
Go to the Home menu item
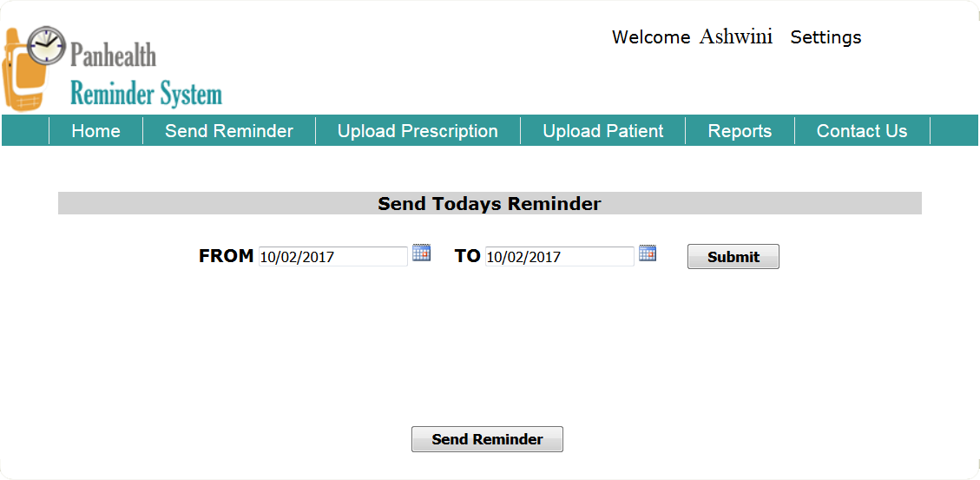[95, 131]
